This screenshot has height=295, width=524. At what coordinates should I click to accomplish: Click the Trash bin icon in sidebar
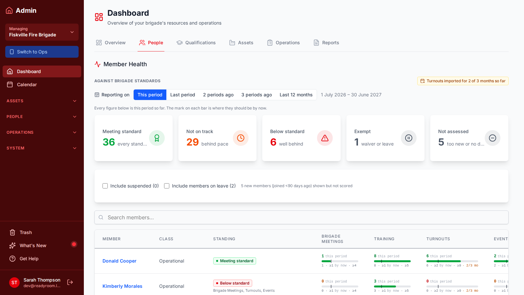12,232
